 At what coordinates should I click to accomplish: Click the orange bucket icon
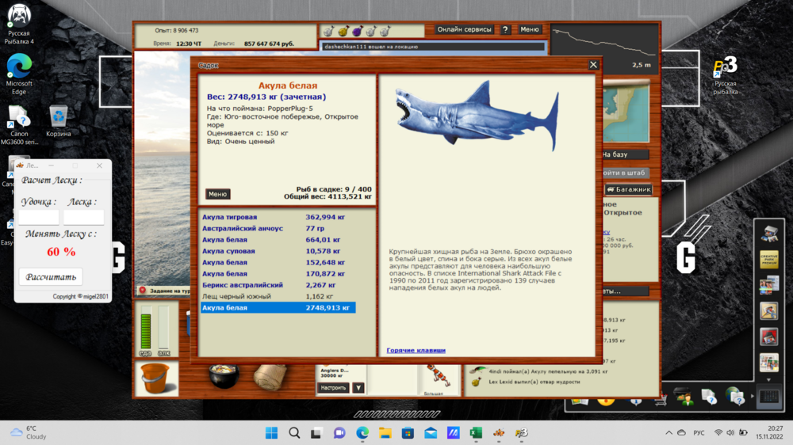point(154,378)
